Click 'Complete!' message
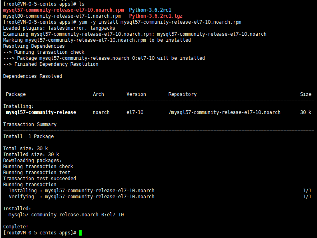 click(x=16, y=227)
